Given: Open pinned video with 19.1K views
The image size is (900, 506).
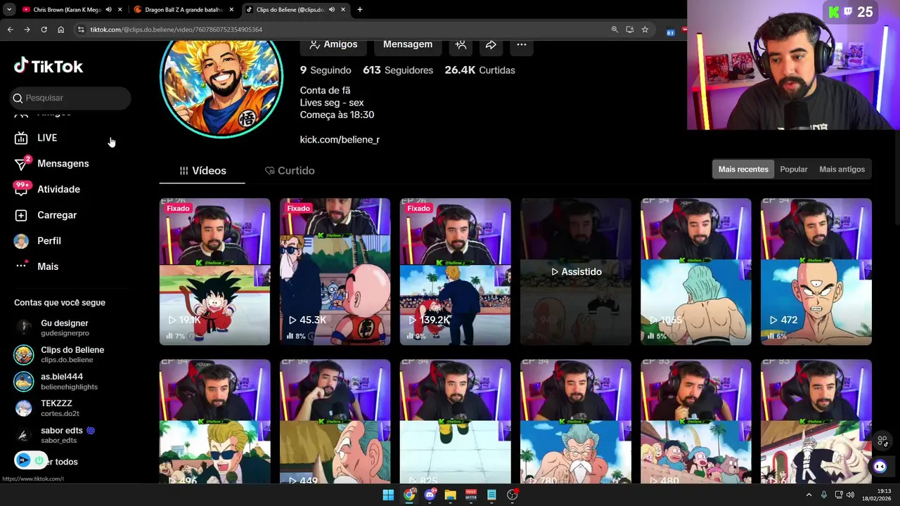Looking at the screenshot, I should [214, 271].
